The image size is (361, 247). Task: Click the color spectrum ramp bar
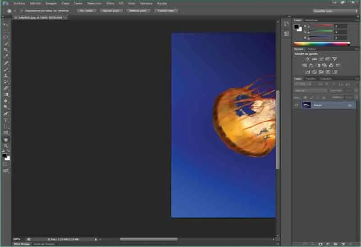point(321,44)
